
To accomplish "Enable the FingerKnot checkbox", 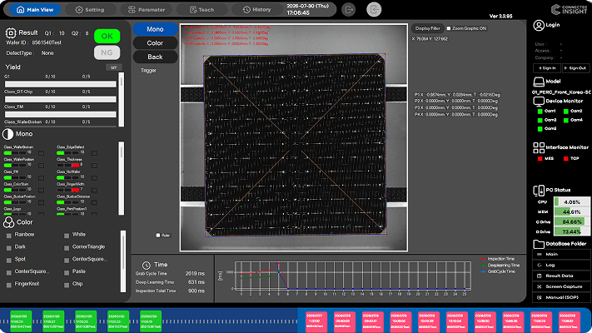I will [x=9, y=285].
